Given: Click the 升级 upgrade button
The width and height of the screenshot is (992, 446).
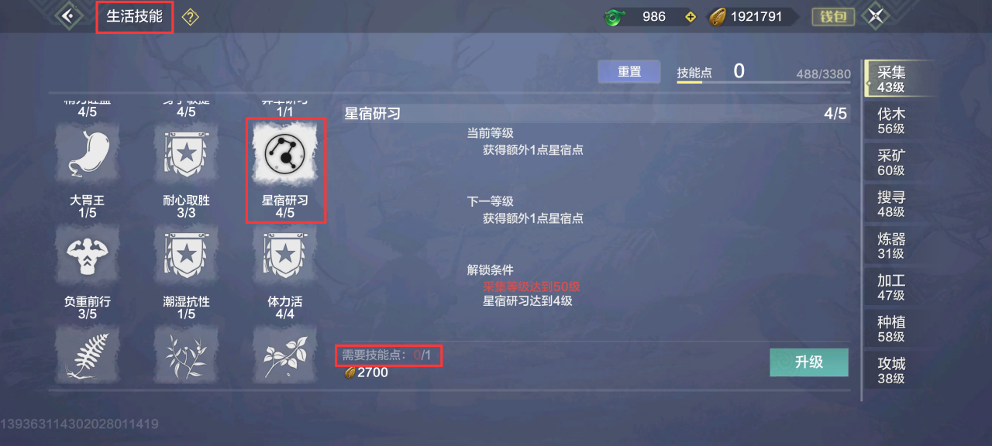Looking at the screenshot, I should point(809,362).
